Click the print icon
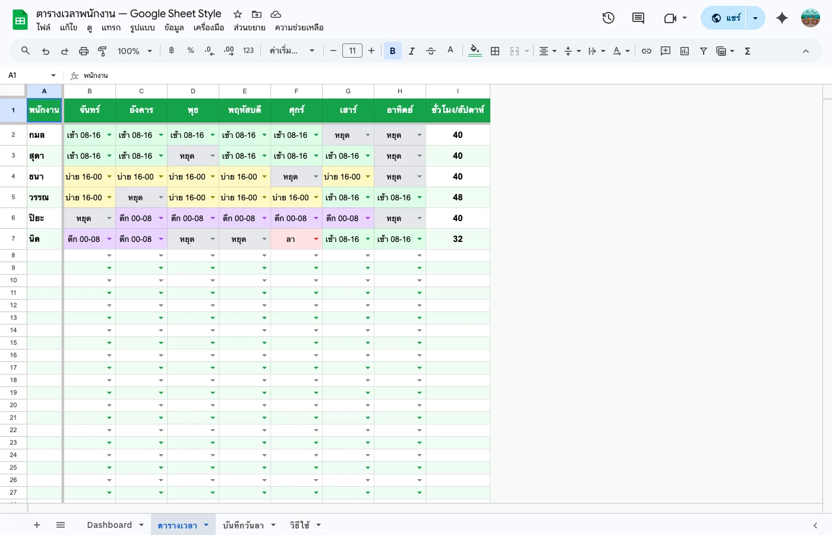Screen dimensions: 832x535 pos(83,51)
